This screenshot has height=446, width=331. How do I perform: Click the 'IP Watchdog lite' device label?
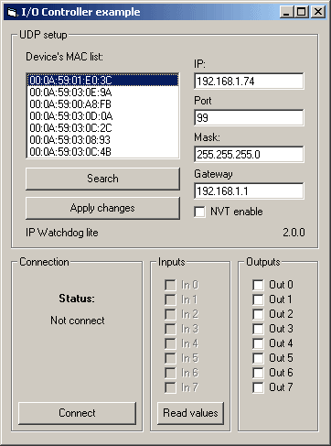tap(62, 233)
